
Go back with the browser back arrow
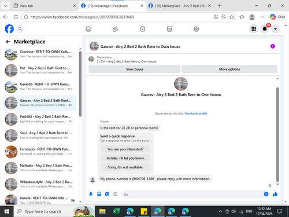pos(6,17)
